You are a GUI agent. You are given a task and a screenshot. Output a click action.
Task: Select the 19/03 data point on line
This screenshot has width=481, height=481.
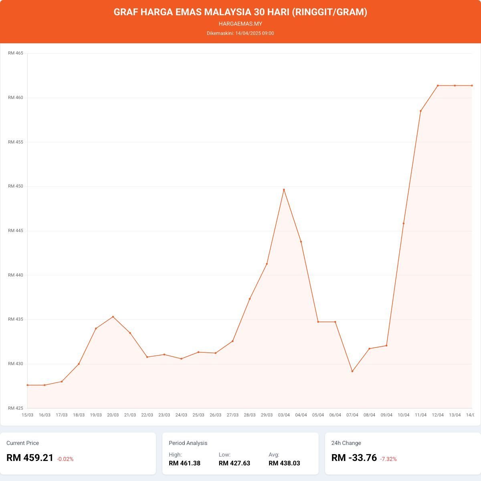click(x=96, y=328)
